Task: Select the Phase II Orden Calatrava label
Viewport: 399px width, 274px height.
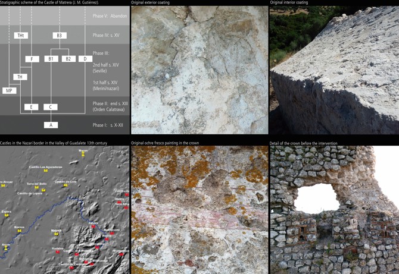Action: coord(110,106)
